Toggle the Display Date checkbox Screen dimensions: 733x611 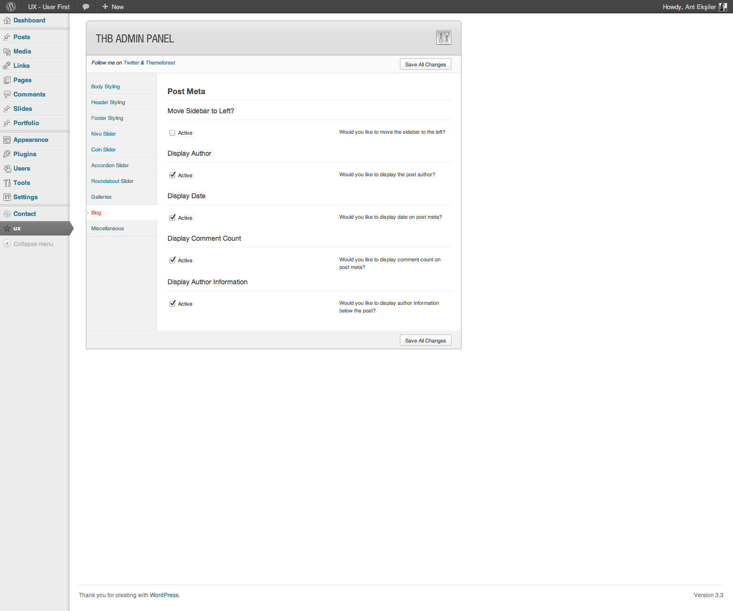click(x=172, y=218)
